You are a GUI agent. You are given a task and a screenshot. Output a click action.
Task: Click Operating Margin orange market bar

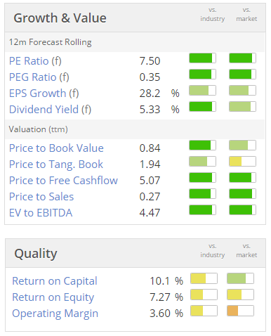point(240,311)
